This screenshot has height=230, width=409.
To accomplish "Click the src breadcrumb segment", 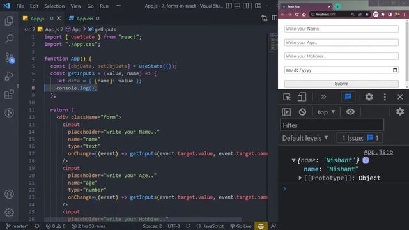I will pyautogui.click(x=27, y=29).
